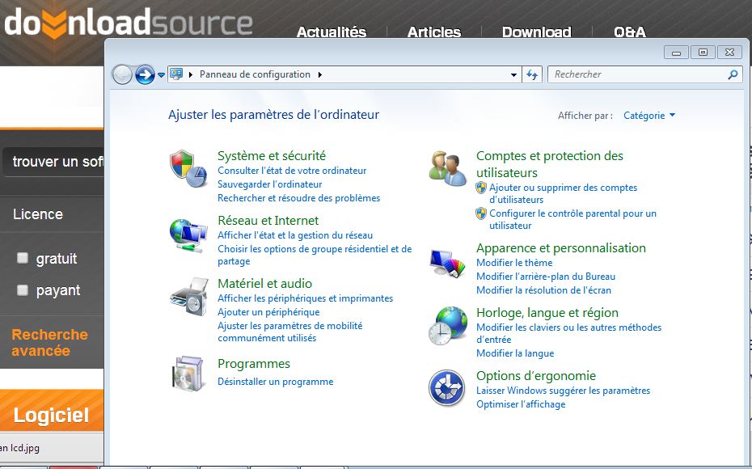Click the control panel icon in address bar

coord(176,74)
